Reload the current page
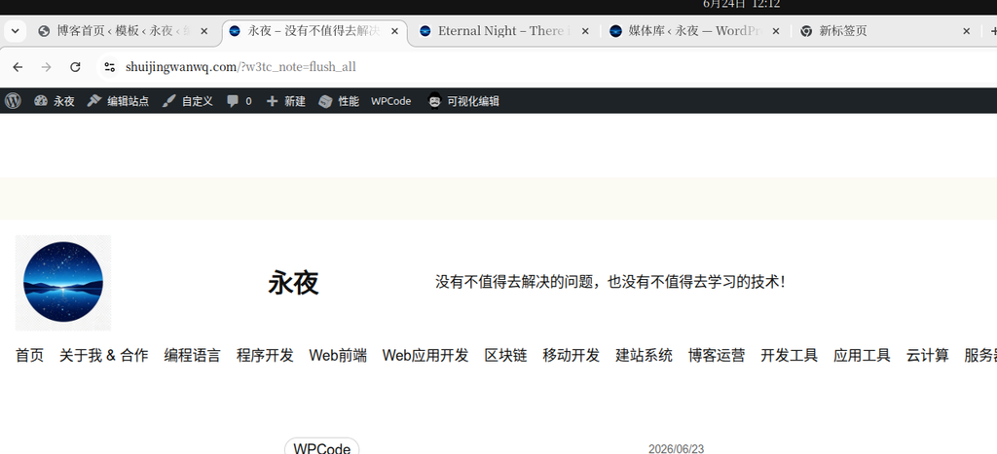Viewport: 997px width, 454px height. [75, 67]
